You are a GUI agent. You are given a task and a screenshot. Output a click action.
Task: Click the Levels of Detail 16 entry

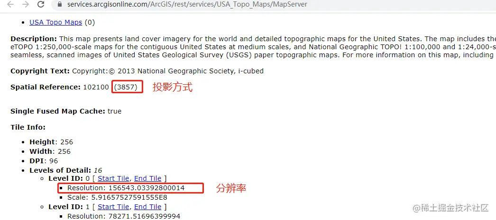pyautogui.click(x=66, y=170)
